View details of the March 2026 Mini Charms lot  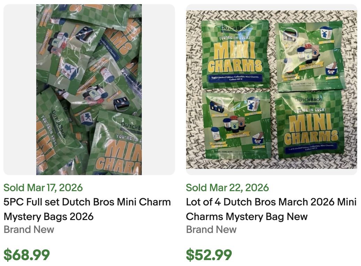pos(270,209)
